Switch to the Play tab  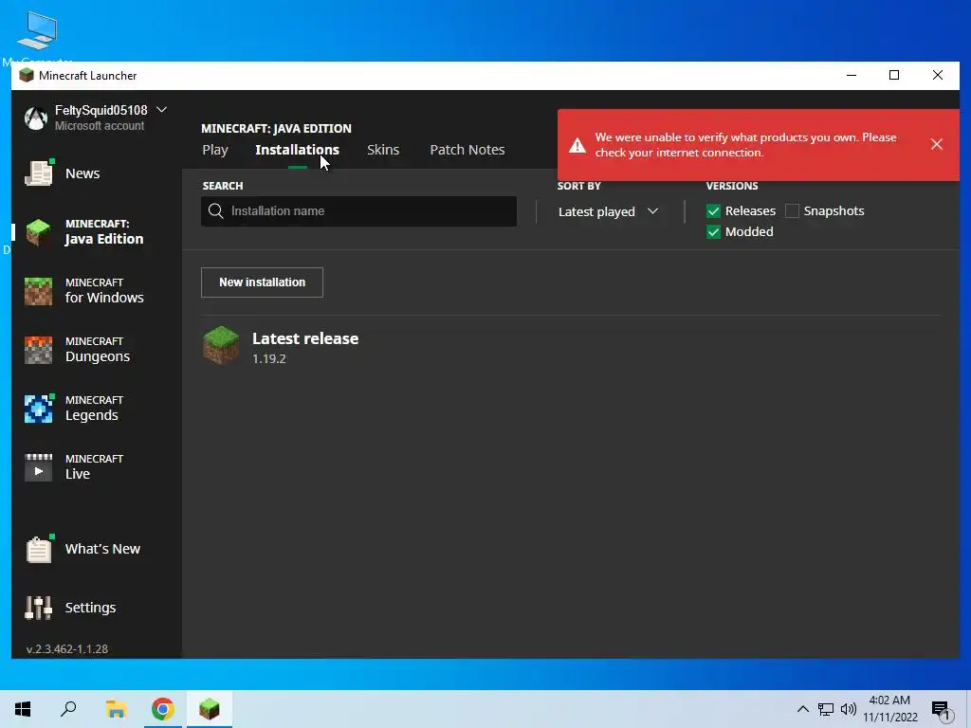(215, 150)
